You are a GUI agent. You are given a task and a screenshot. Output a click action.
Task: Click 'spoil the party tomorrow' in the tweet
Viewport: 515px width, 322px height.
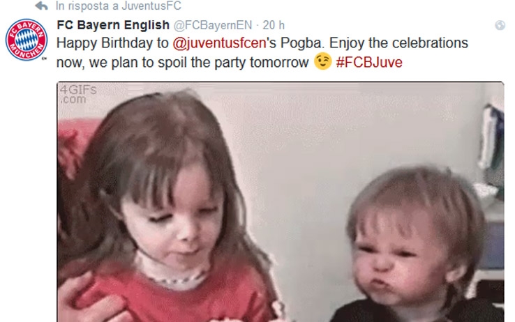pos(233,62)
